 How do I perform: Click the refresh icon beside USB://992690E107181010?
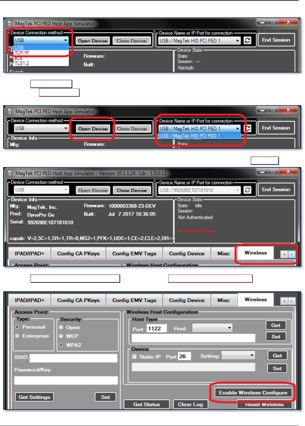coord(247,190)
